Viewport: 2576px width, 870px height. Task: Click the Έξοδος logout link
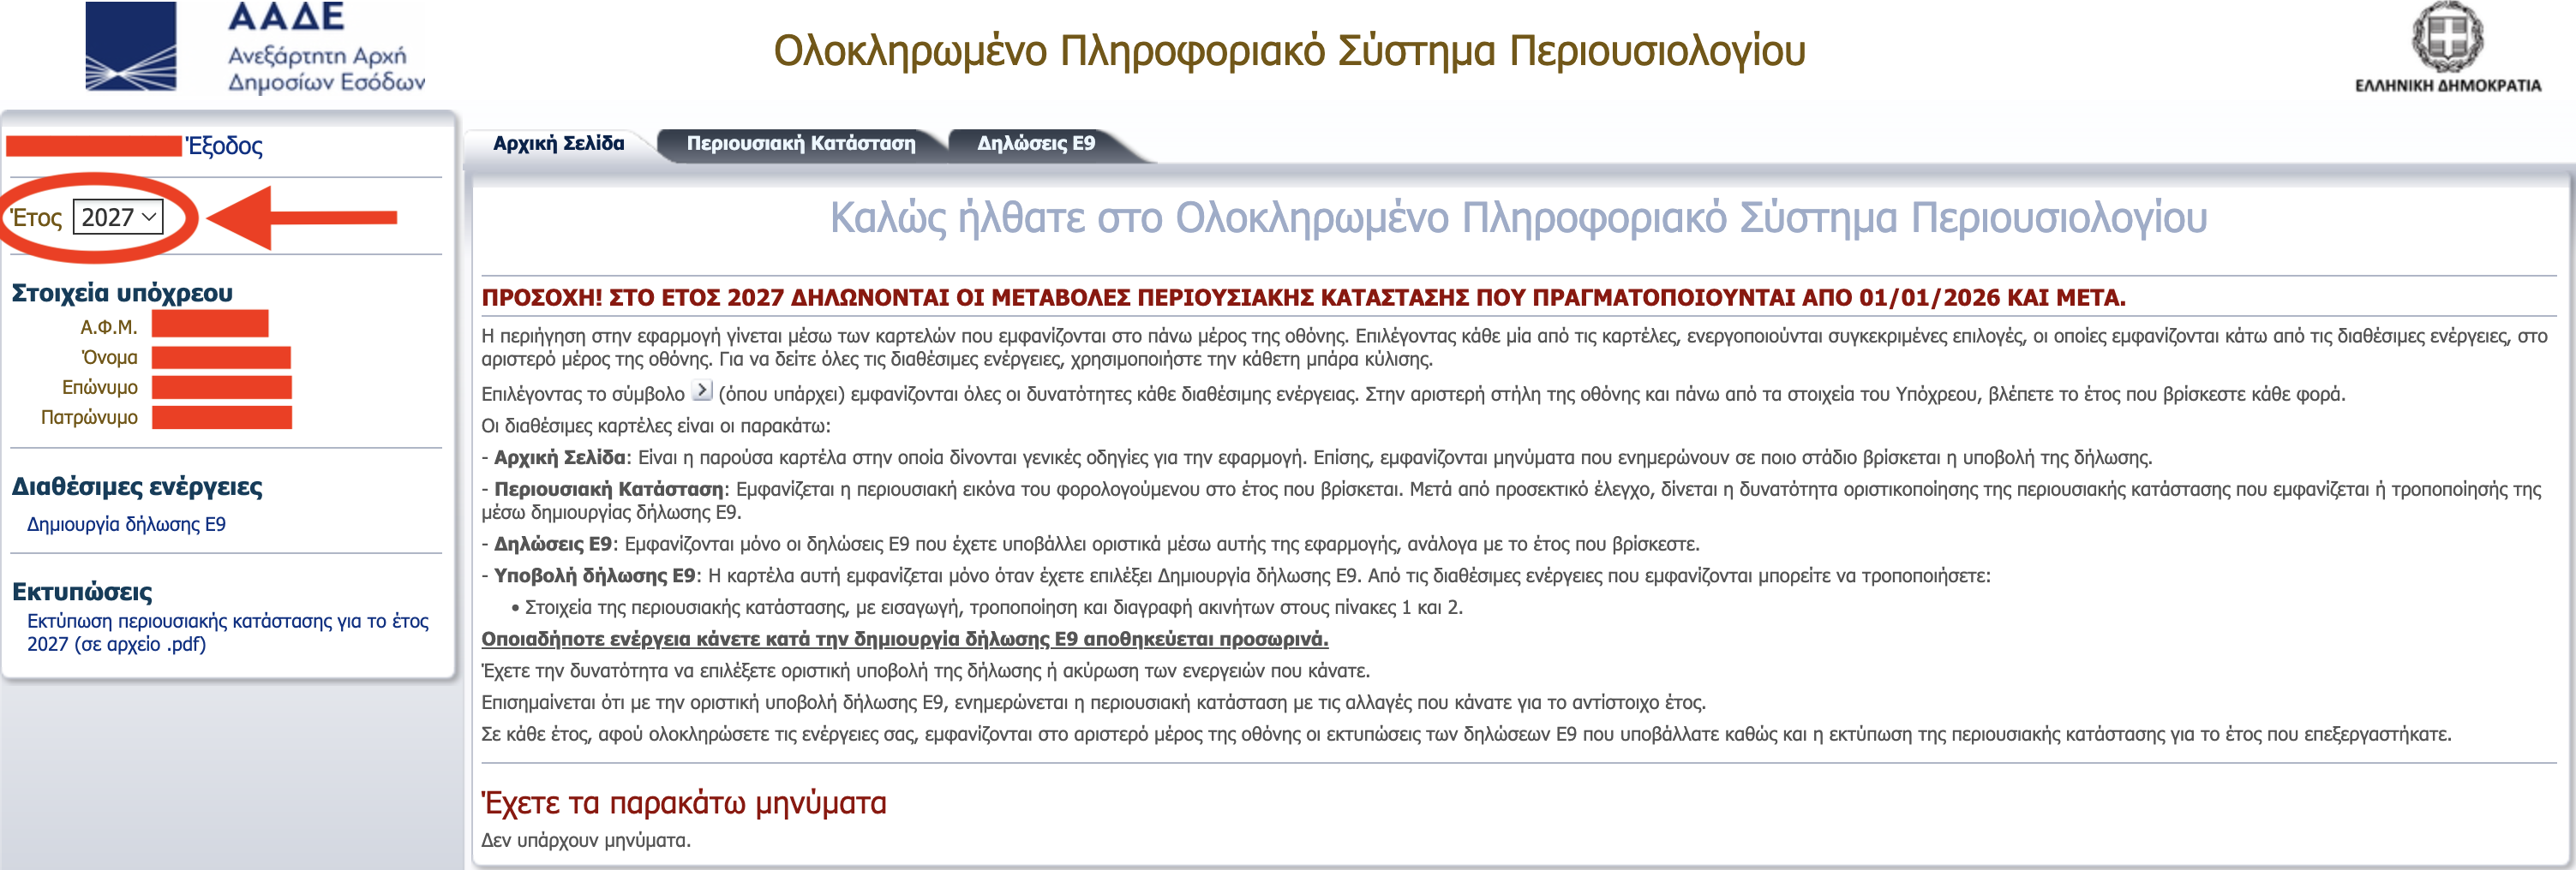click(x=225, y=146)
